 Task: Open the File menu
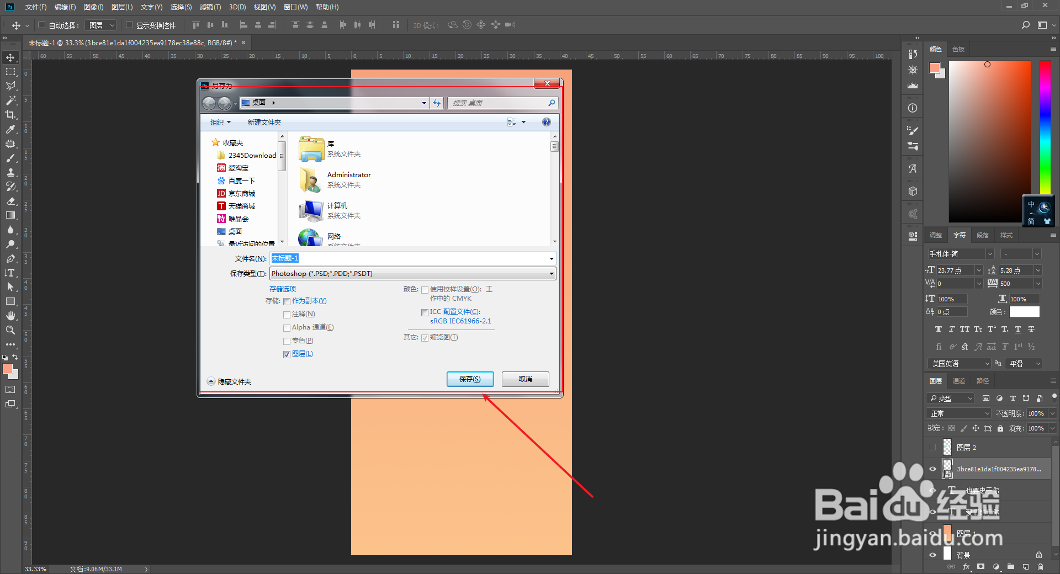(x=36, y=7)
